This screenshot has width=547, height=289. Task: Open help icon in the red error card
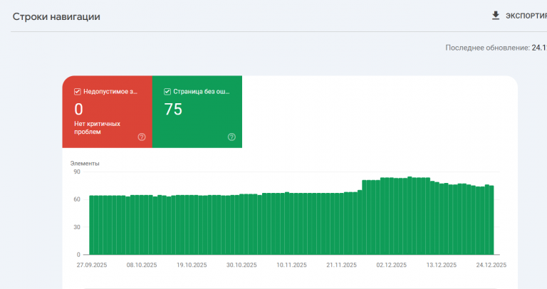(142, 137)
